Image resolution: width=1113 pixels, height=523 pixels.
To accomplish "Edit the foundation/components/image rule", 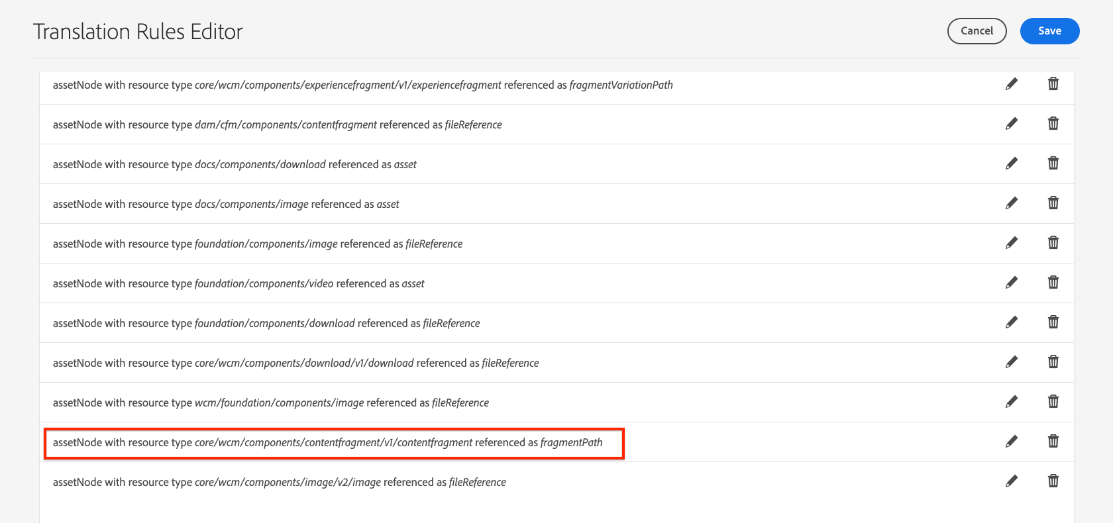I will click(x=1012, y=243).
